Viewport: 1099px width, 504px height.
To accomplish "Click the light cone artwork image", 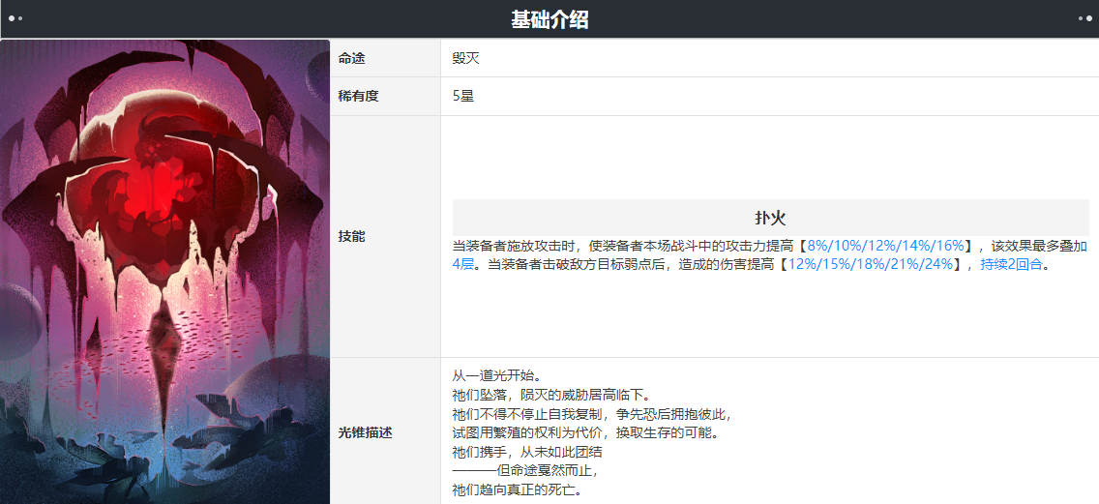I will pyautogui.click(x=165, y=272).
